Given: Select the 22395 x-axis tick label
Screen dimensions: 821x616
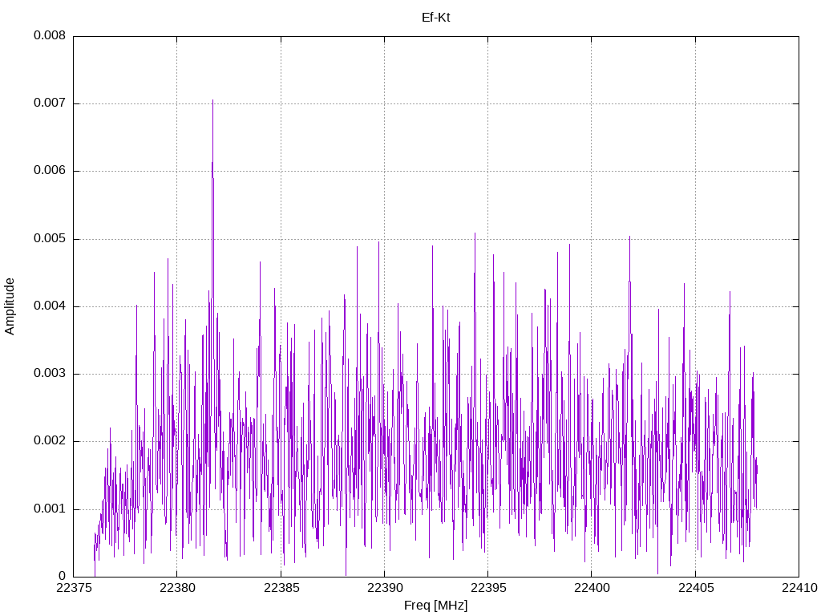Looking at the screenshot, I should point(487,588).
